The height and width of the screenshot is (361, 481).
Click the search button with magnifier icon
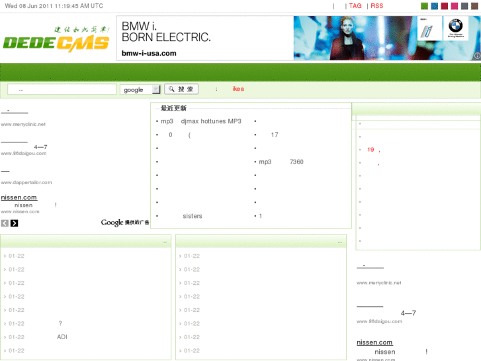181,89
